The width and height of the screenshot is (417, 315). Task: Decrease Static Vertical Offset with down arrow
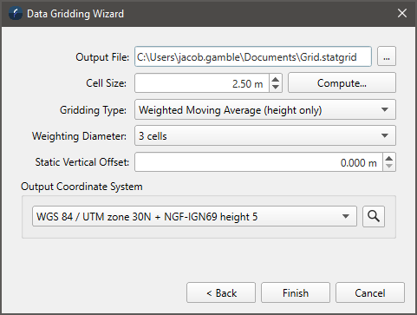point(389,167)
